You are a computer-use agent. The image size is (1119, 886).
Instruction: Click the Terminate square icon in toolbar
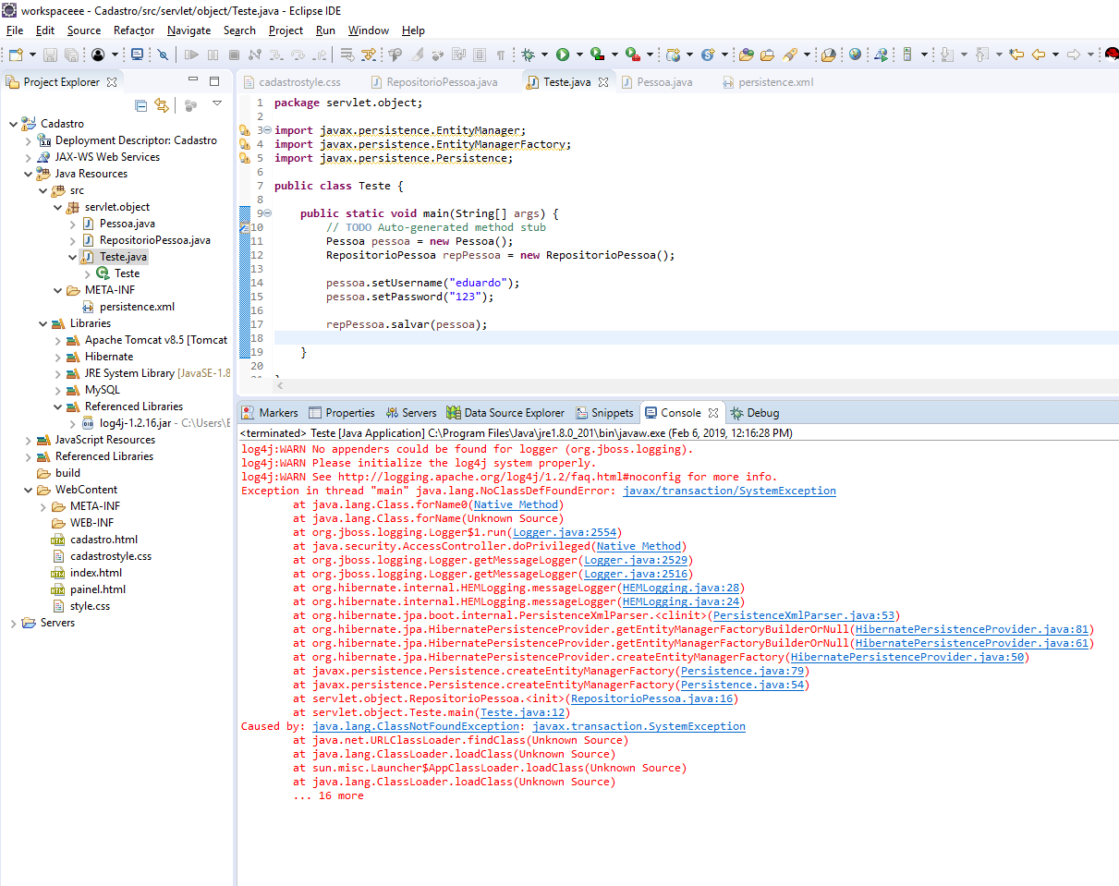234,55
